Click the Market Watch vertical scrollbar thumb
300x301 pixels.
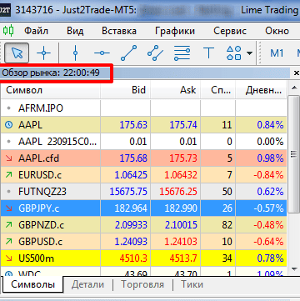point(293,153)
